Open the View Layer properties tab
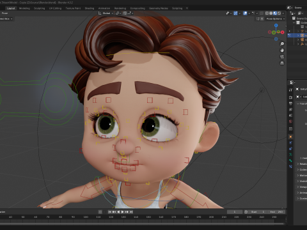Image resolution: width=307 pixels, height=230 pixels. (290, 109)
